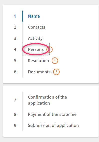Select the Activity step
This screenshot has width=99, height=142.
pos(35,38)
